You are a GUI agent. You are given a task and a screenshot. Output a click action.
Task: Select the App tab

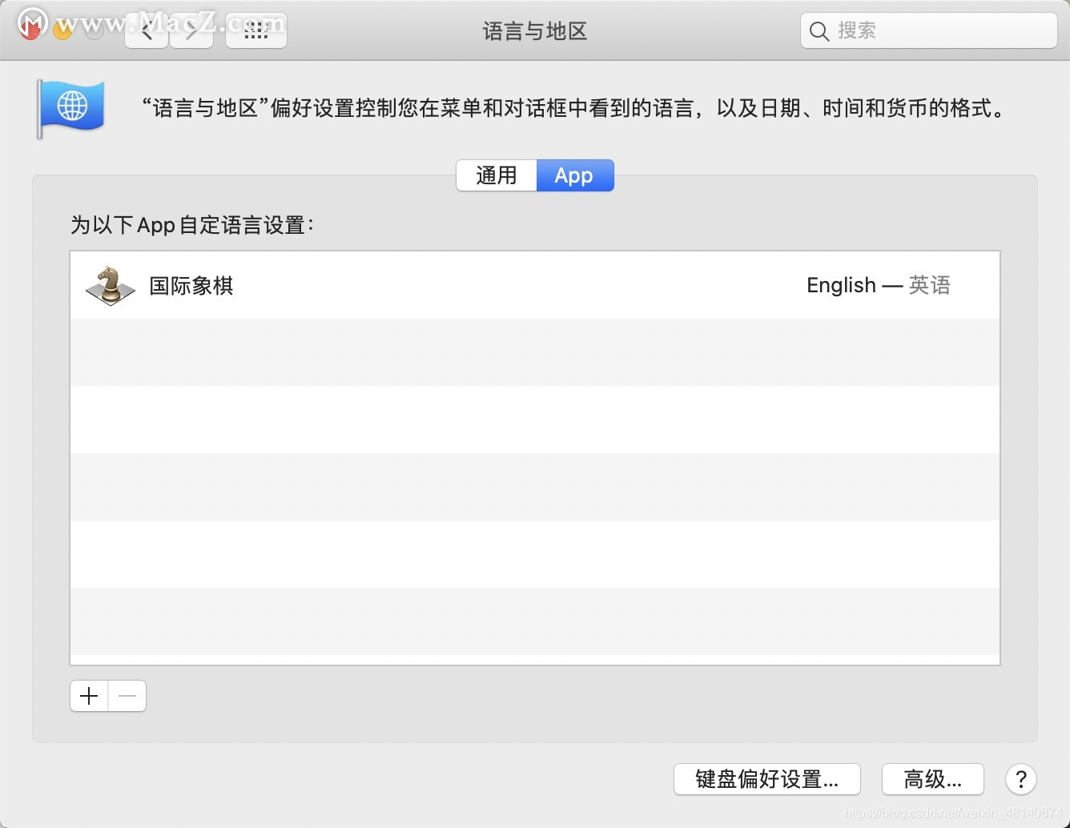point(574,175)
